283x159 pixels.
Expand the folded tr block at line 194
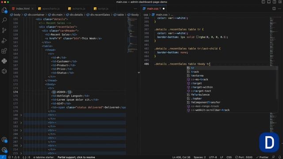(x=21, y=130)
